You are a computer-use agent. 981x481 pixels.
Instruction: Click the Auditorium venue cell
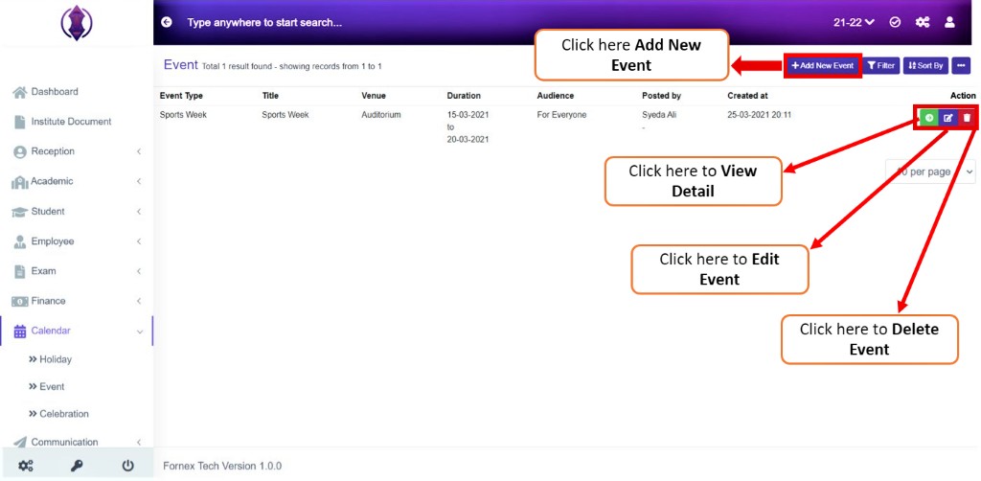click(x=381, y=115)
